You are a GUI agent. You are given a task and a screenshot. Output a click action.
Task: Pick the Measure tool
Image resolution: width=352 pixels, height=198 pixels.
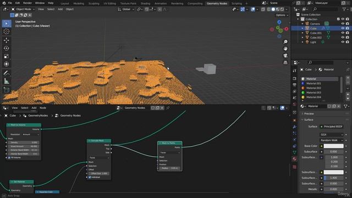coord(6,81)
